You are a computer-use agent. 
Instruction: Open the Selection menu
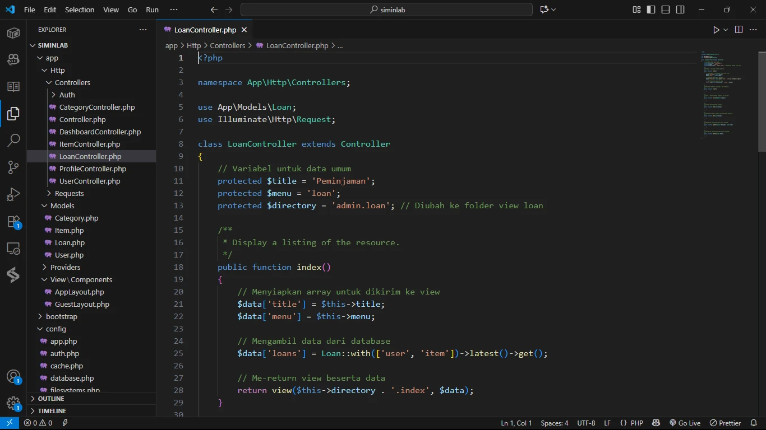click(80, 10)
